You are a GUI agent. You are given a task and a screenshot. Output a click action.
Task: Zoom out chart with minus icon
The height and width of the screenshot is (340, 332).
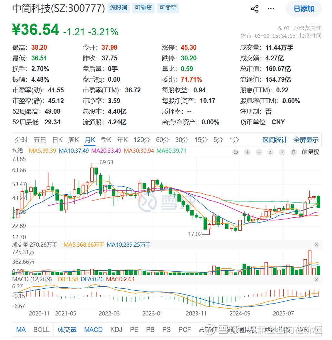click(259, 152)
